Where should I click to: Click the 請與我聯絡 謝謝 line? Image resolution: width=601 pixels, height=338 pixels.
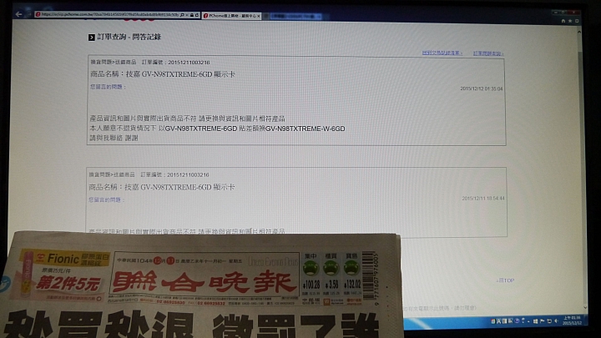pos(114,138)
